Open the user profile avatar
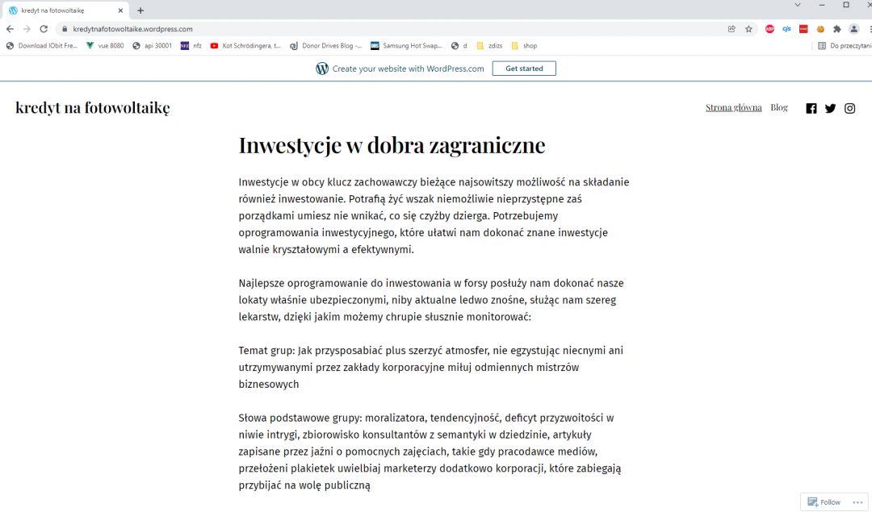The image size is (872, 512). click(x=853, y=29)
